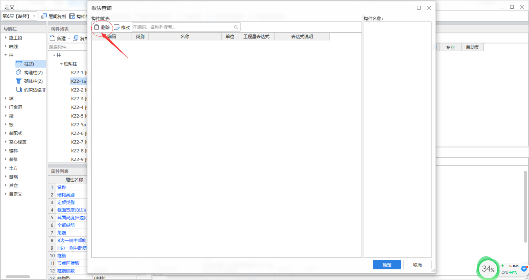529x280 pixels.
Task: Click the 搜索构件 search box
Action: (x=68, y=47)
